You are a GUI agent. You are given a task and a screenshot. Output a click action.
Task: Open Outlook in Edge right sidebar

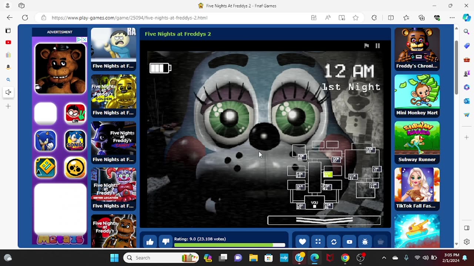tap(467, 101)
